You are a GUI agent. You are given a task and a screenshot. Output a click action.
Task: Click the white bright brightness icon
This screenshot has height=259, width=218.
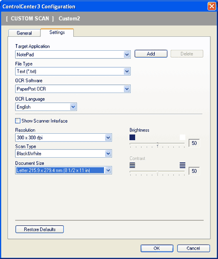click(x=182, y=137)
